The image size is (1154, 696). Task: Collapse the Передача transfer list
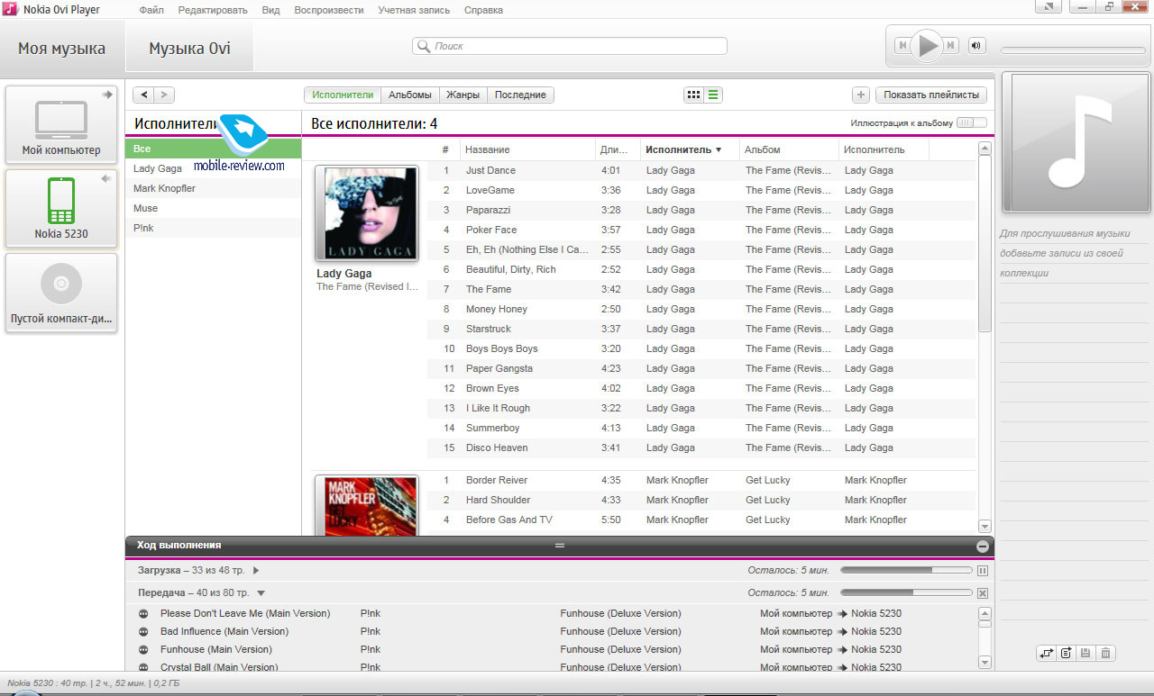click(x=261, y=593)
